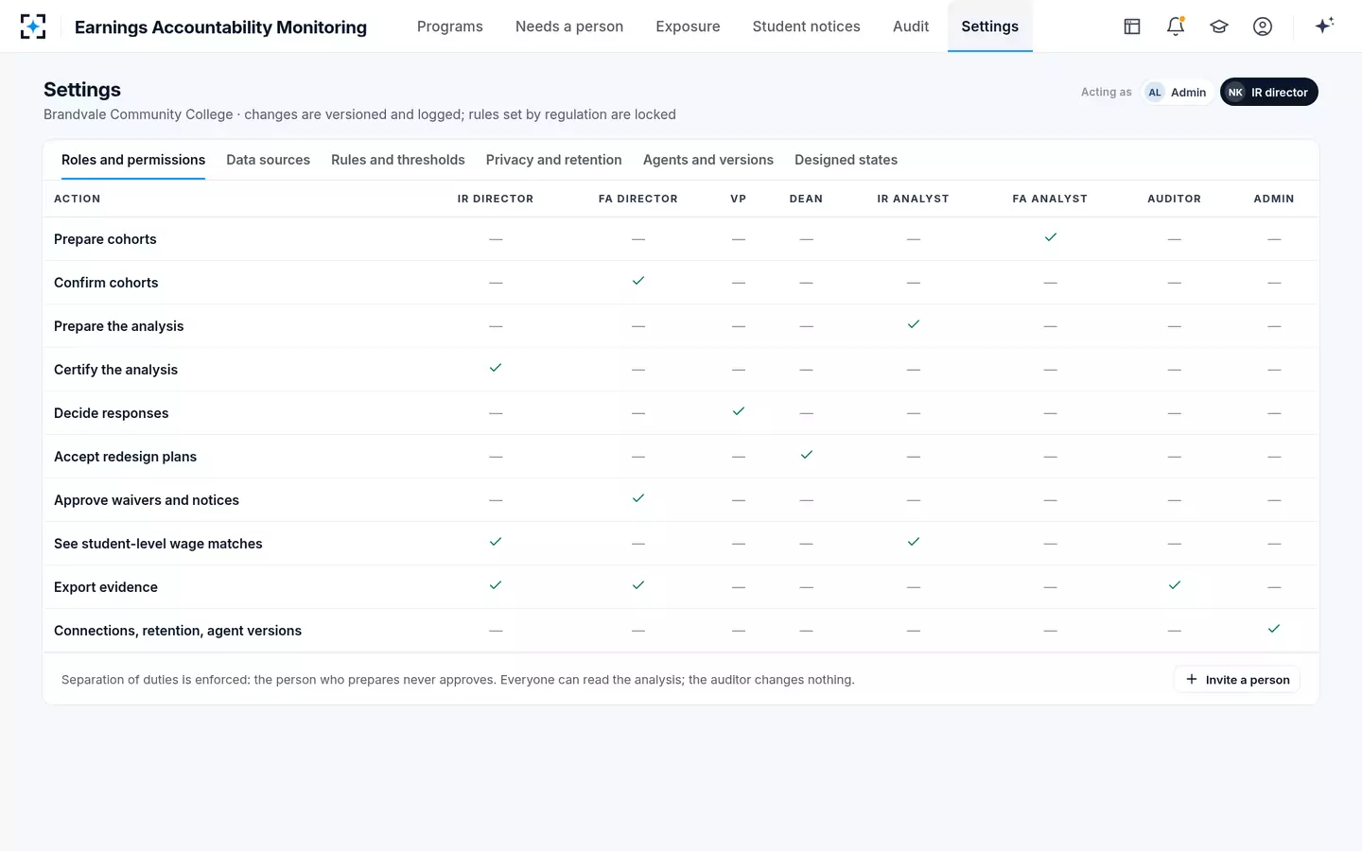The image size is (1362, 851).
Task: Show the Privacy and retention tab
Action: [554, 160]
